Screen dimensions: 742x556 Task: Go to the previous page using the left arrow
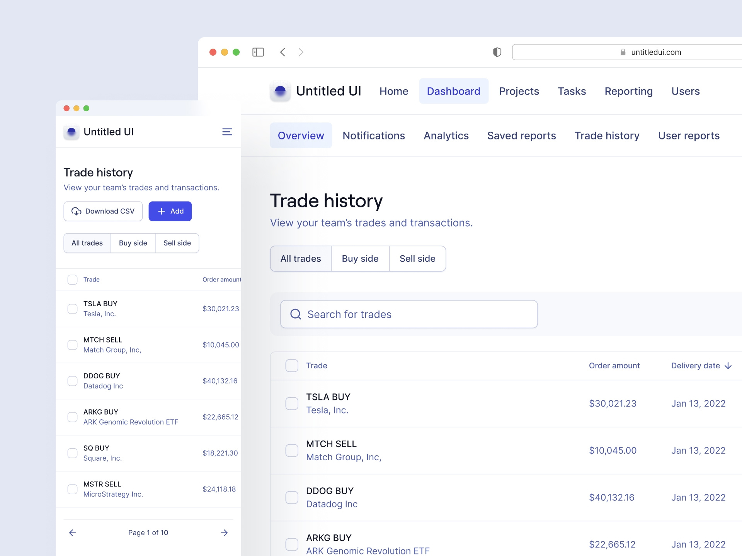coord(72,533)
